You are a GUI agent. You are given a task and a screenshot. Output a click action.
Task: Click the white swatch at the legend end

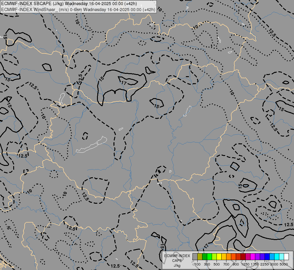coord(286,256)
